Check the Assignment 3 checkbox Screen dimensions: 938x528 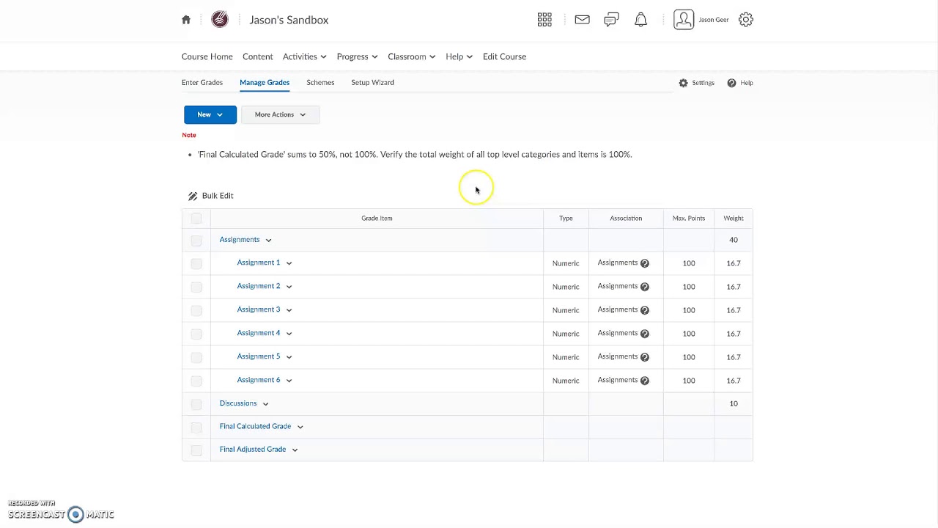[196, 309]
